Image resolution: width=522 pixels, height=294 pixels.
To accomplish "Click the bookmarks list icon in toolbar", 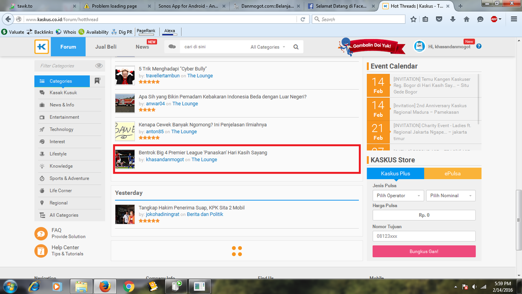I will [x=425, y=19].
